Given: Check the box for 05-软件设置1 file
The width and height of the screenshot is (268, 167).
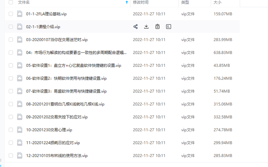Looking at the screenshot, I should tap(11, 65).
